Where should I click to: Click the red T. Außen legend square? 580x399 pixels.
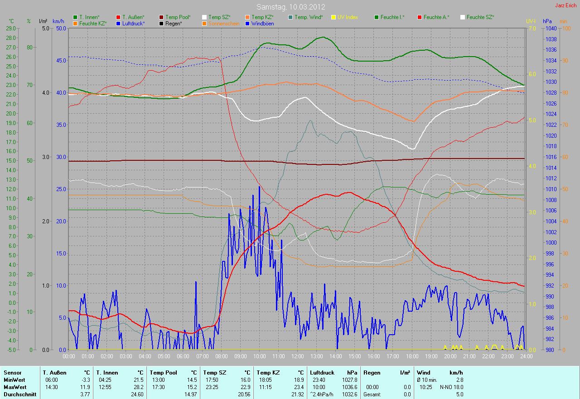pyautogui.click(x=118, y=17)
